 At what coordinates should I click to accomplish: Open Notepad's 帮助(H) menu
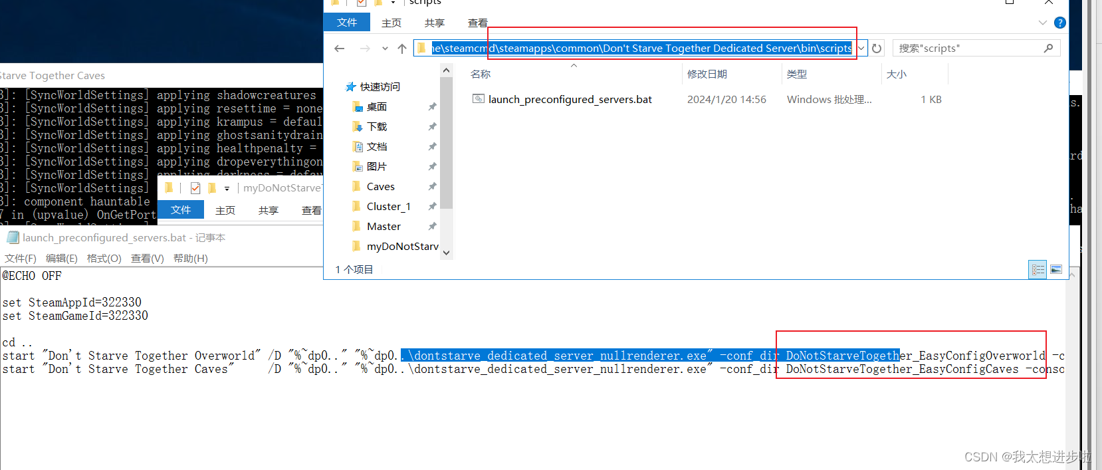(191, 259)
